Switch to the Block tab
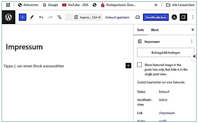Screen dimensions: 198x123 coord(155,30)
